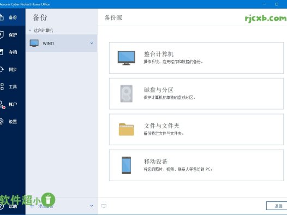Click the sync arrows icon

2,69
